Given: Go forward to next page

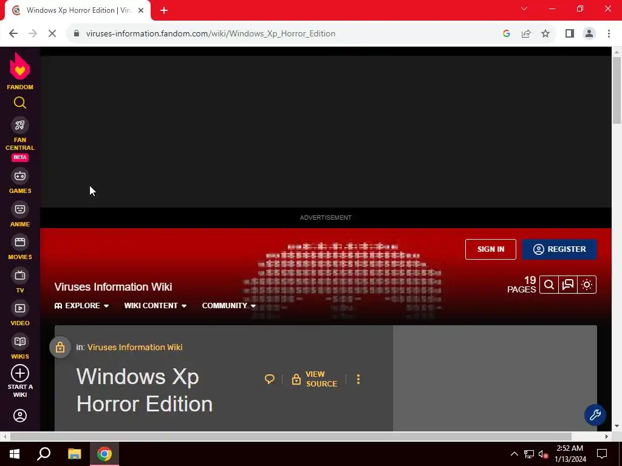Looking at the screenshot, I should pos(33,34).
